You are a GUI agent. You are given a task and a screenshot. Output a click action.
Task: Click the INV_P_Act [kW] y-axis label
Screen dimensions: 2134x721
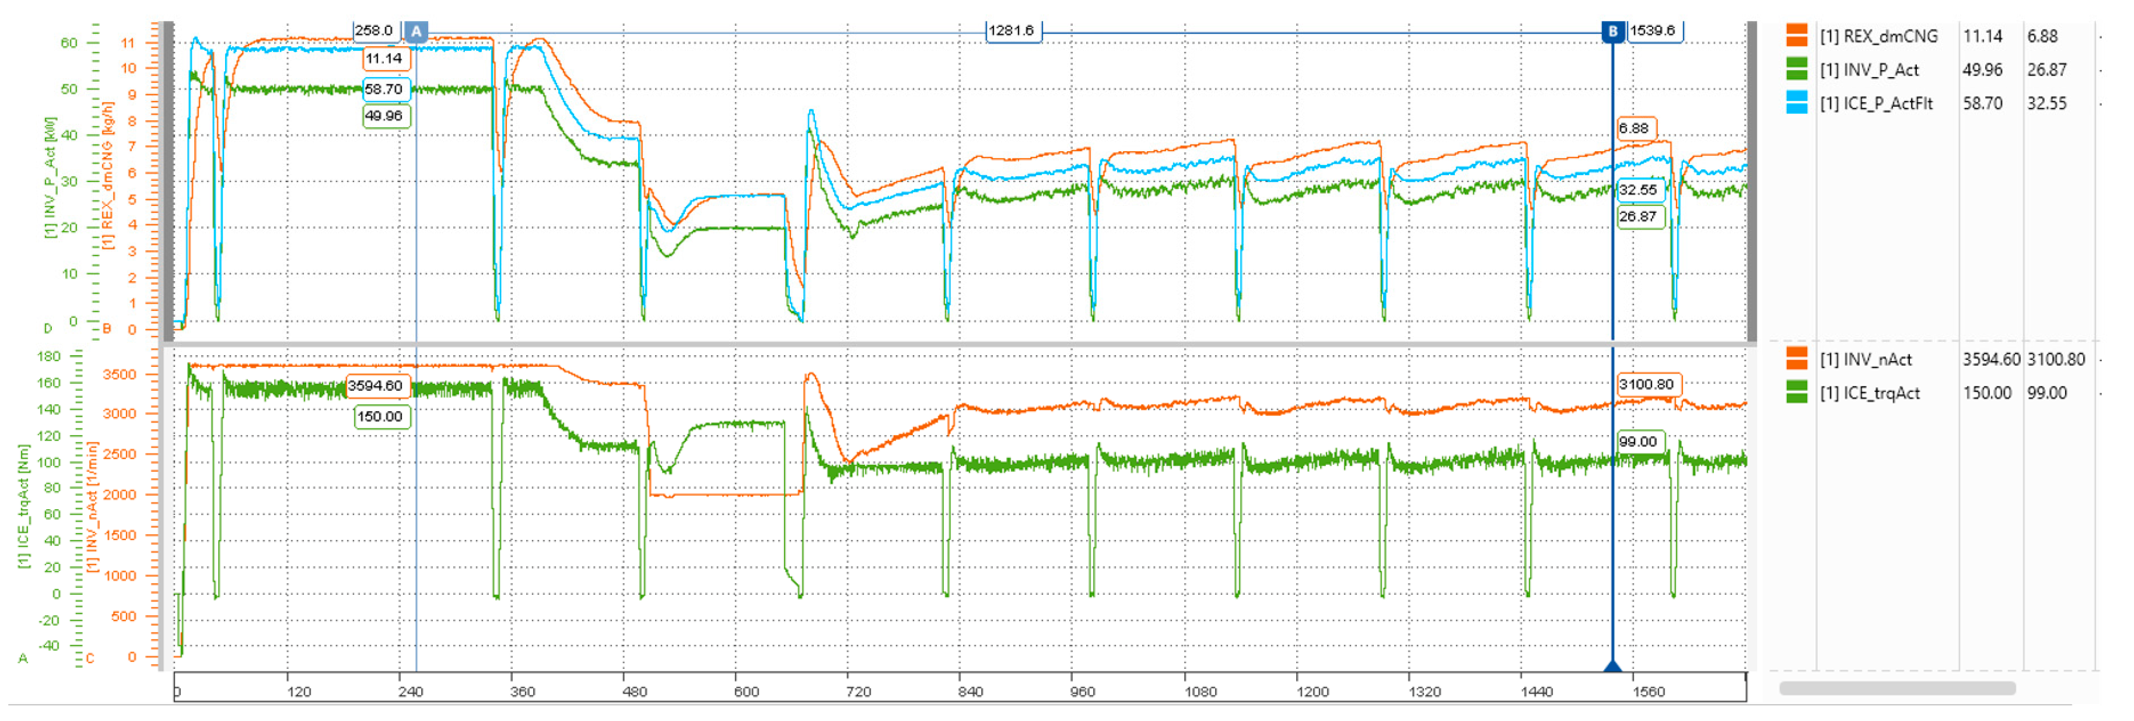tap(51, 177)
